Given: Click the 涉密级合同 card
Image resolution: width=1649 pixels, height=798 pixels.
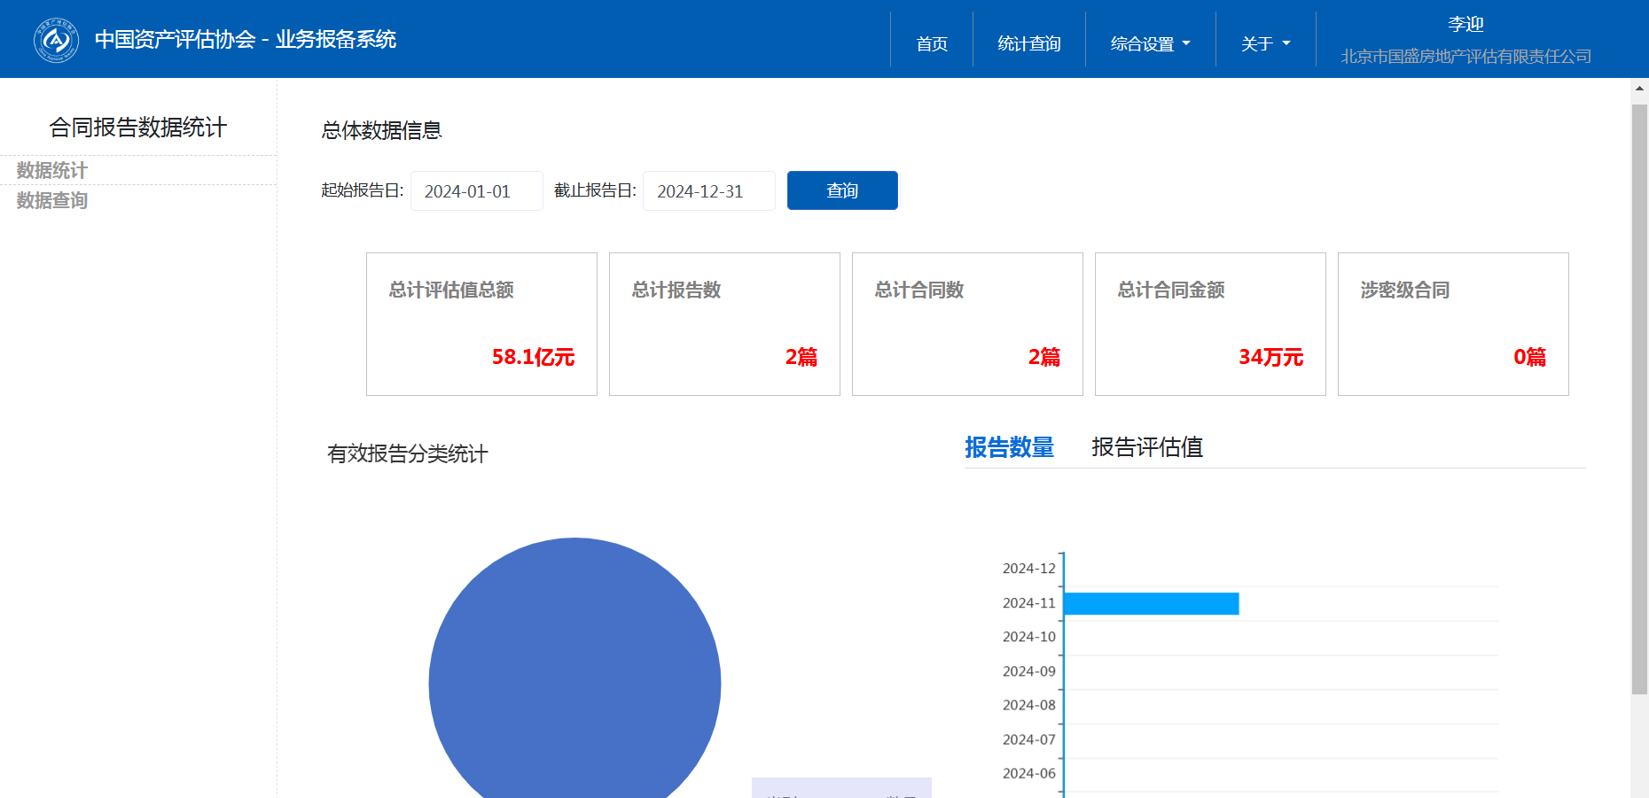Looking at the screenshot, I should point(1453,324).
